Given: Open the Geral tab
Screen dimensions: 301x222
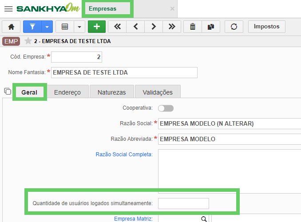Looking at the screenshot, I should coord(29,92).
